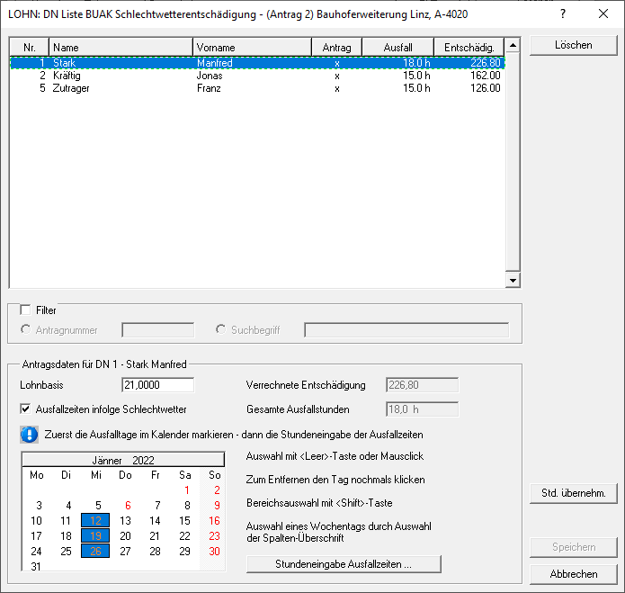Screen dimensions: 625x593
Task: Sort list by the Name column header
Action: point(121,47)
